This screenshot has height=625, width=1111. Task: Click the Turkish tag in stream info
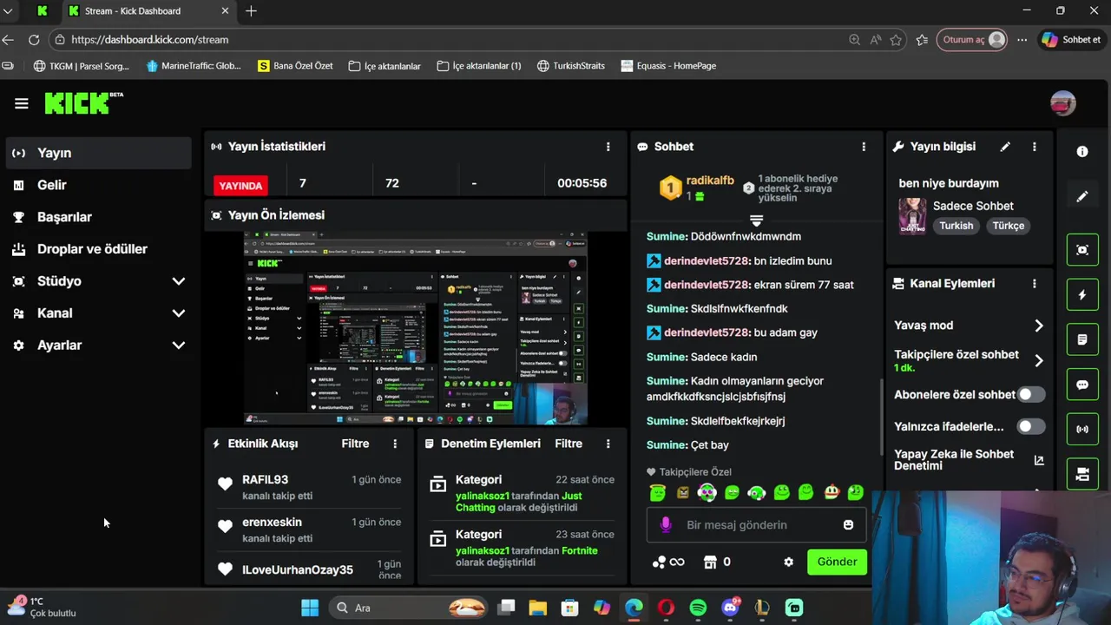[957, 226]
